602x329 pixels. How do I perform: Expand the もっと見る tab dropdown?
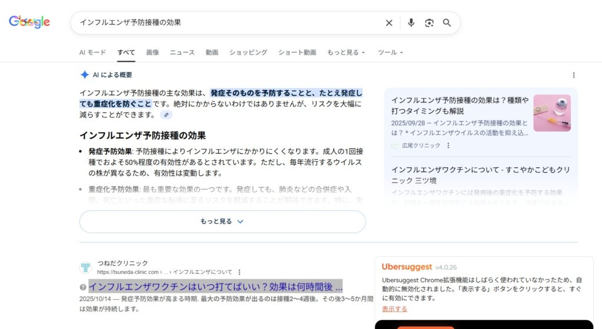pyautogui.click(x=346, y=52)
